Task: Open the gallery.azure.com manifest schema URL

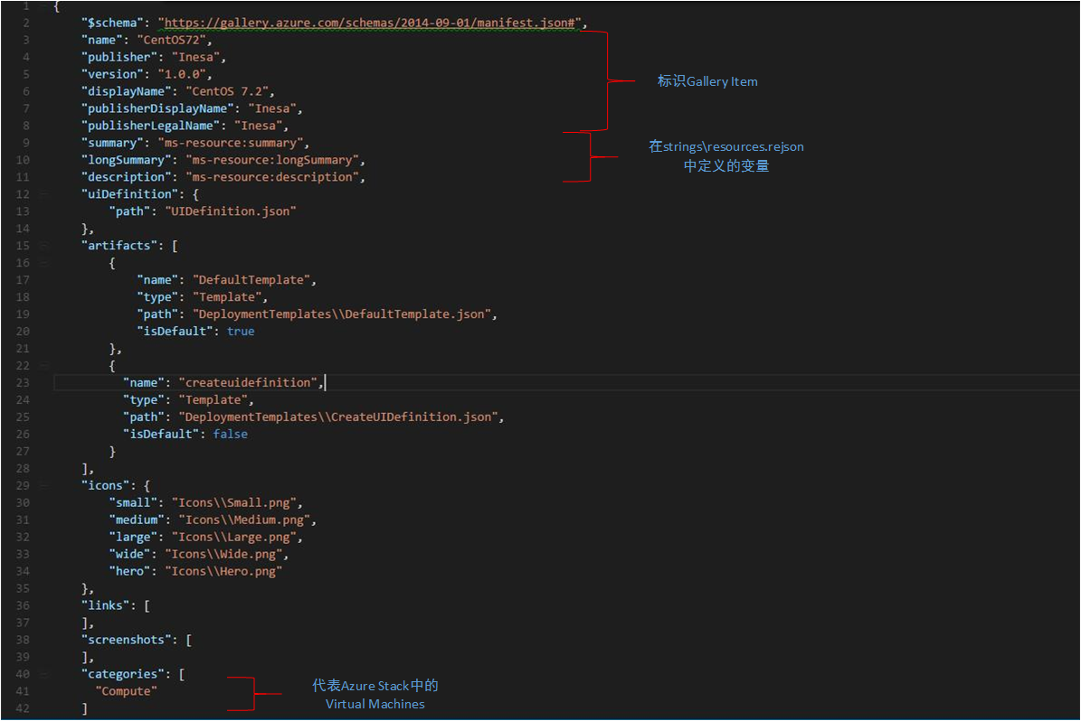Action: 369,23
